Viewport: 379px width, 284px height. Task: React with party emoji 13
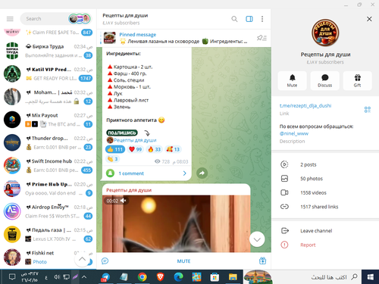[173, 149]
